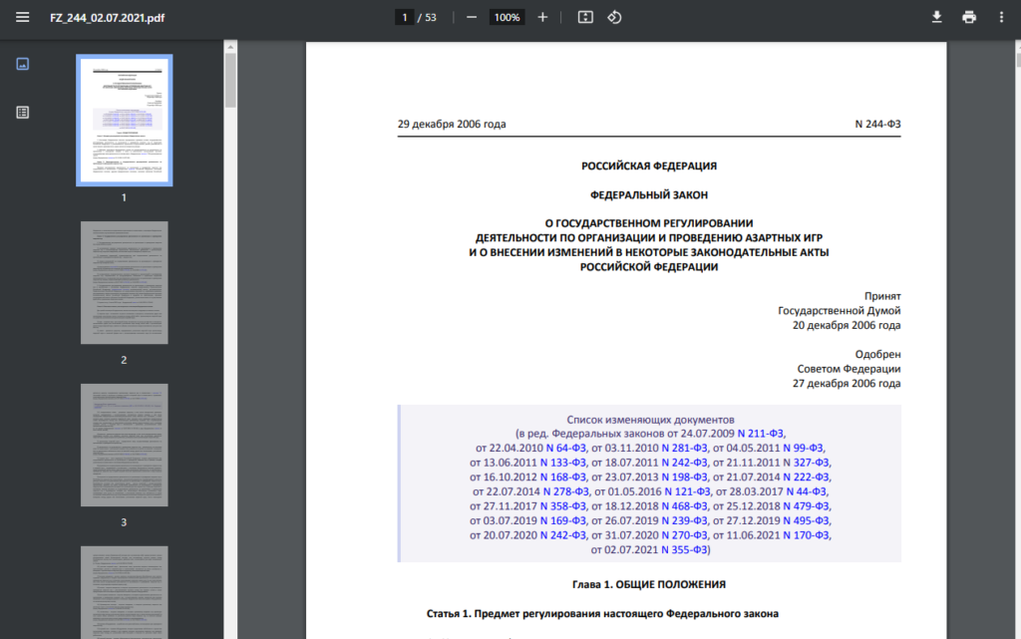Open the N 211-ФЗ link
1021x639 pixels.
(761, 434)
